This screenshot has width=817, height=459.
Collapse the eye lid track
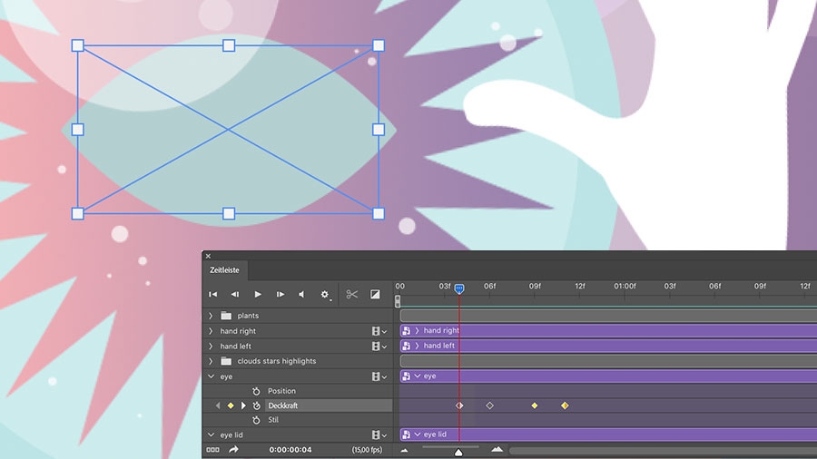(211, 435)
